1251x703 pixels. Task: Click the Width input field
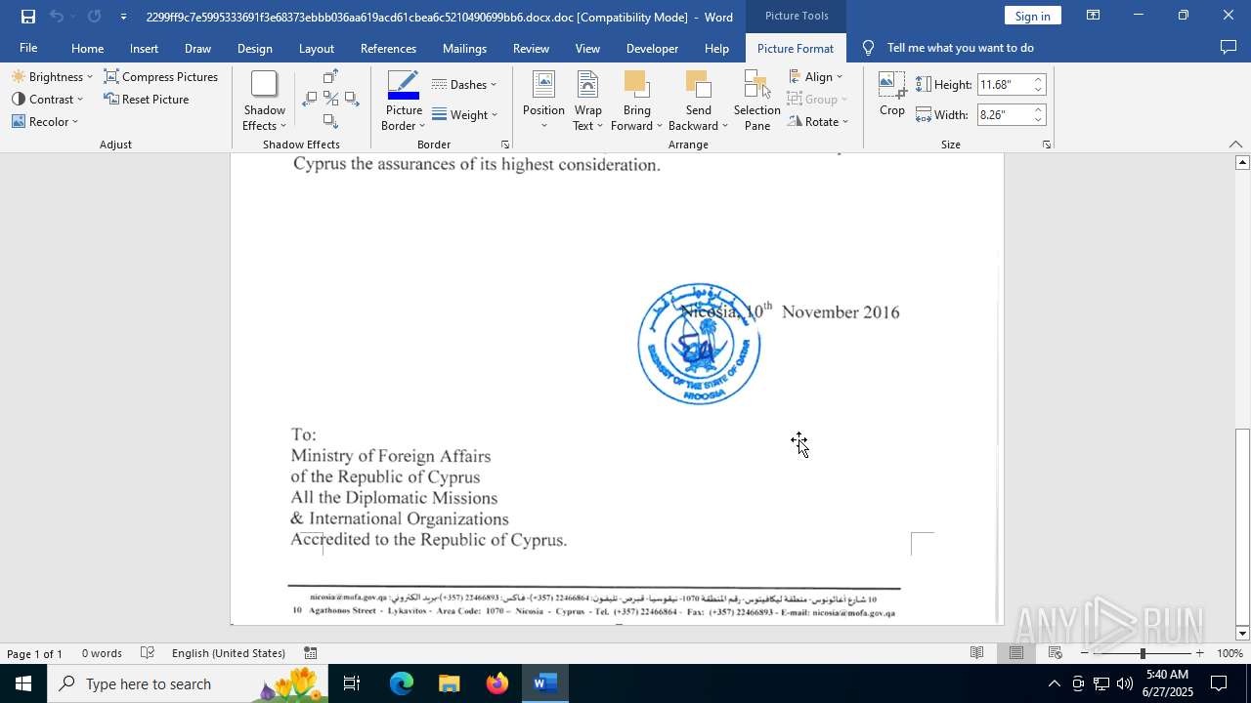1004,115
